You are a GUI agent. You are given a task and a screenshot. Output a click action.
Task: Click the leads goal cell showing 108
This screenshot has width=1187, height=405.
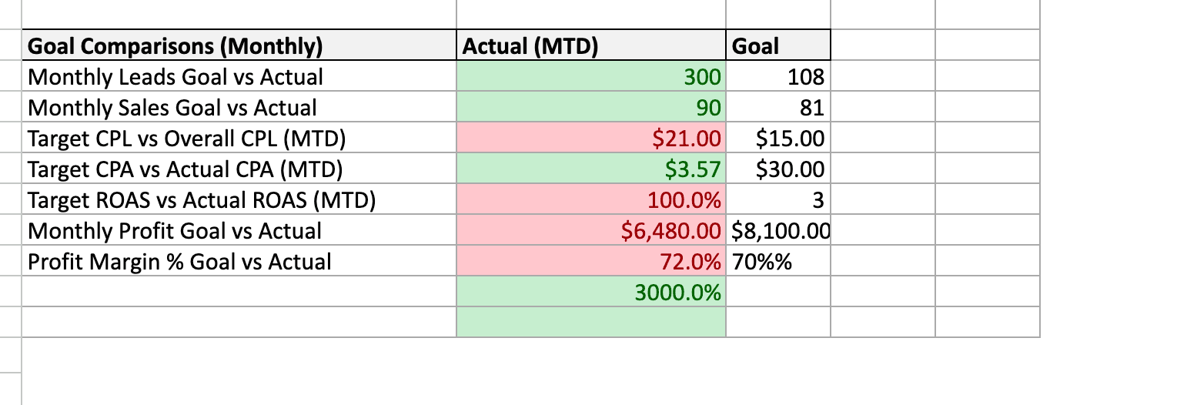click(777, 77)
